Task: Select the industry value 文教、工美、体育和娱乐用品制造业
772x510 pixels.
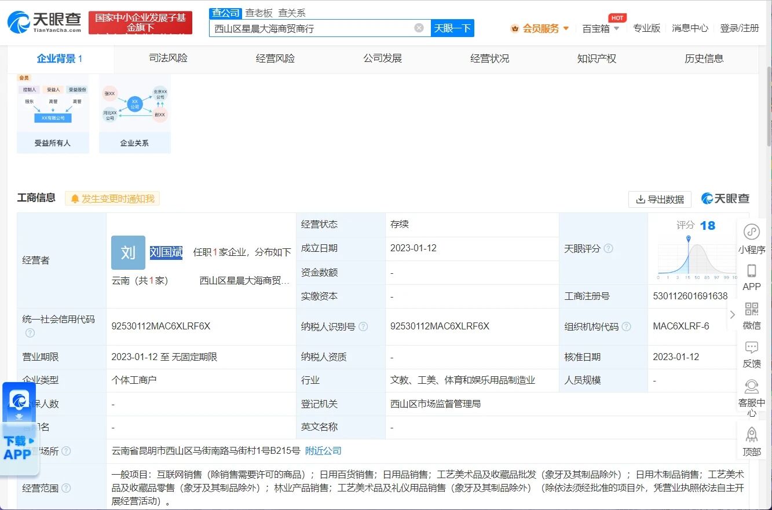Action: [x=463, y=380]
